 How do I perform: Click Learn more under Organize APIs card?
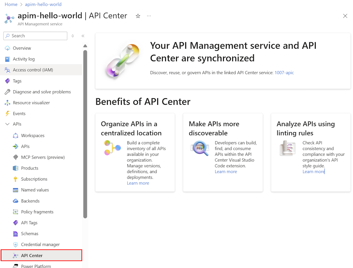138,183
